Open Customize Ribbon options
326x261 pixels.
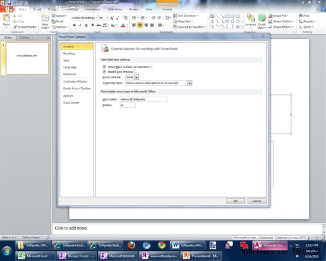pyautogui.click(x=76, y=81)
